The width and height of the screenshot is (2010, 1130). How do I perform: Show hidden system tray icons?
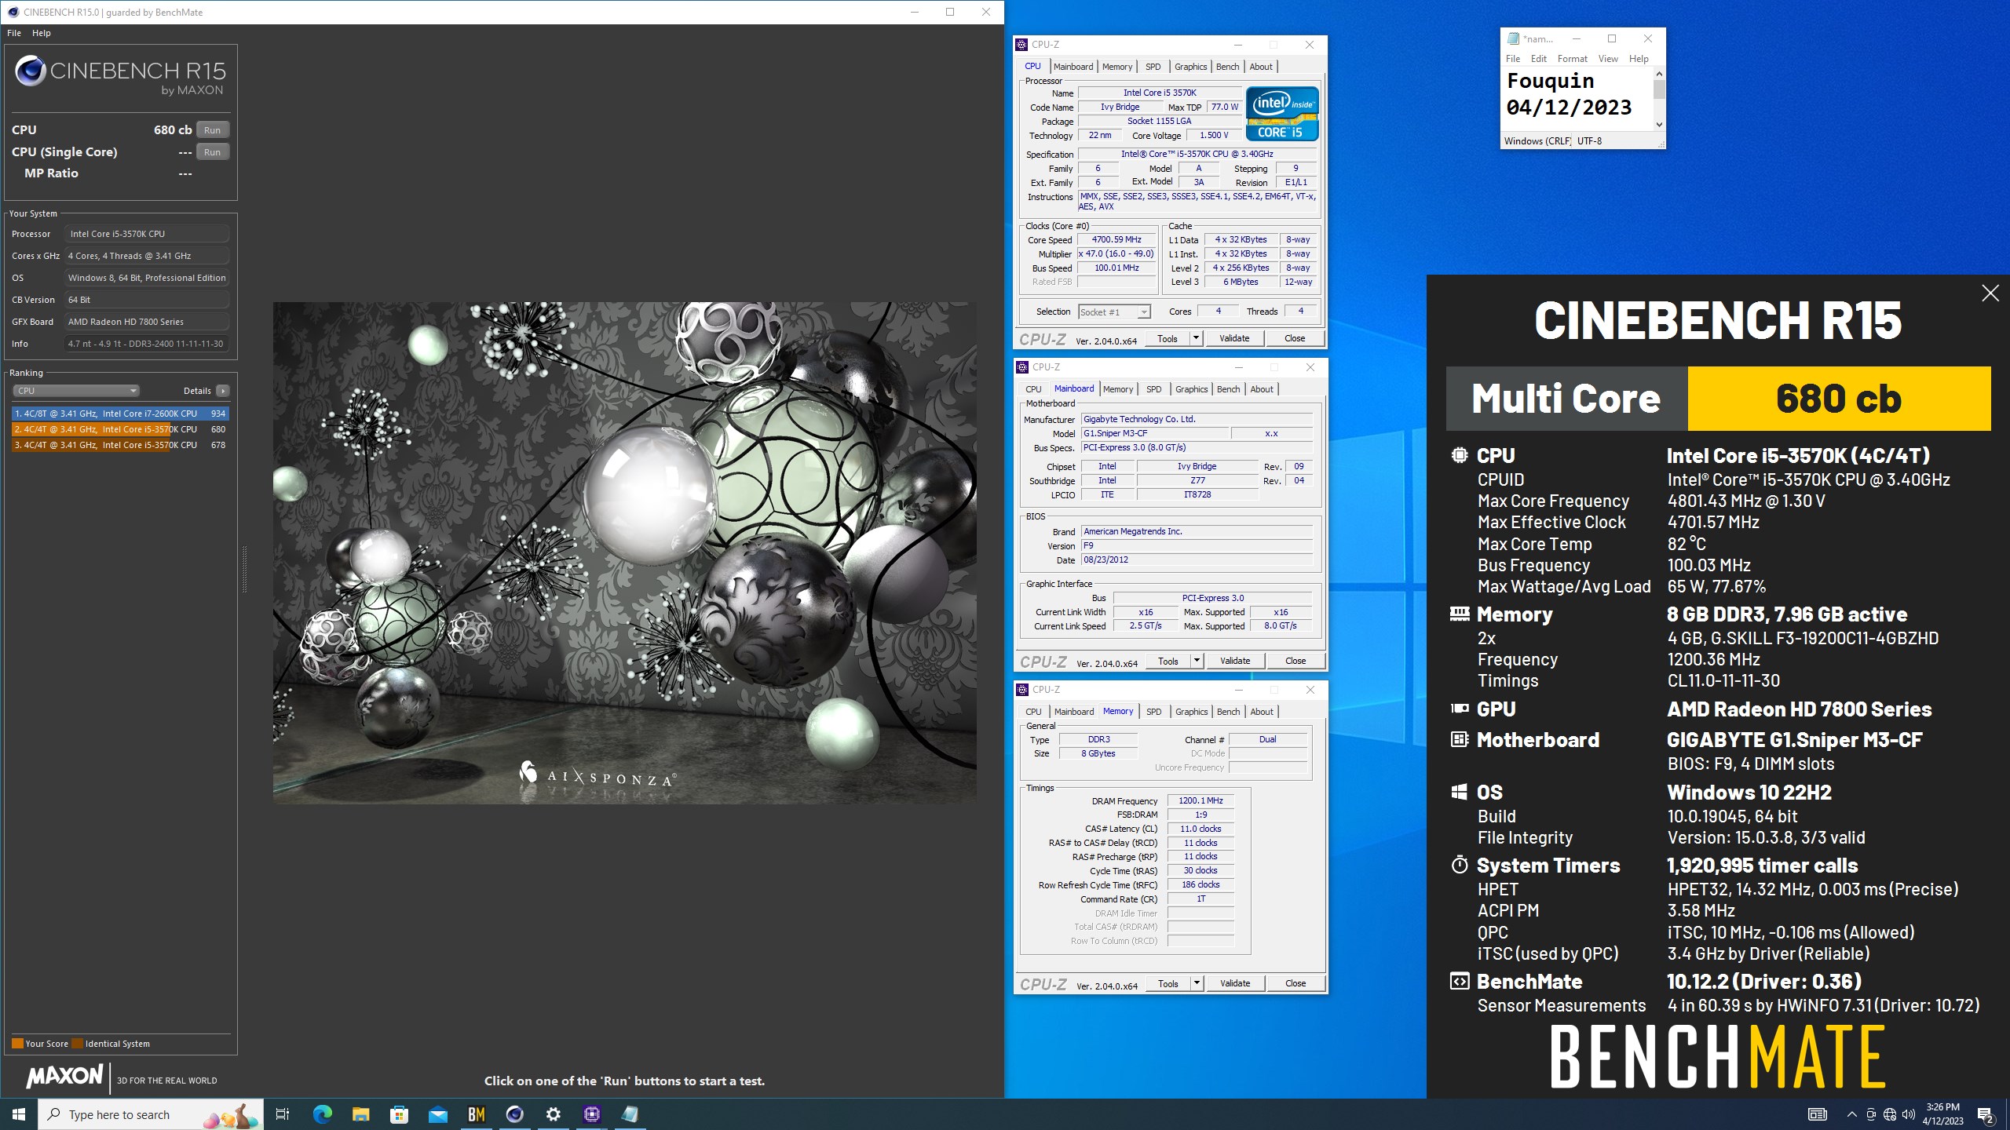coord(1851,1114)
